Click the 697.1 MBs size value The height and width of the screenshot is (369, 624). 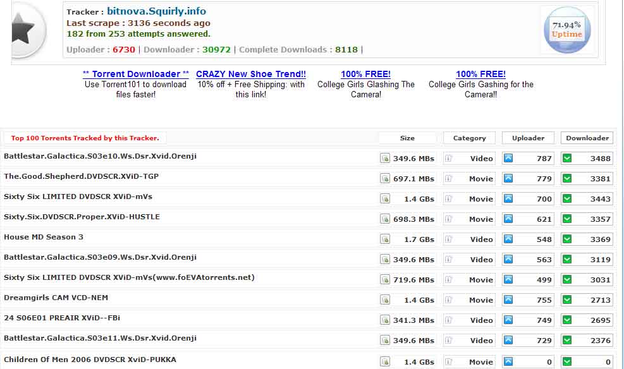pos(413,179)
